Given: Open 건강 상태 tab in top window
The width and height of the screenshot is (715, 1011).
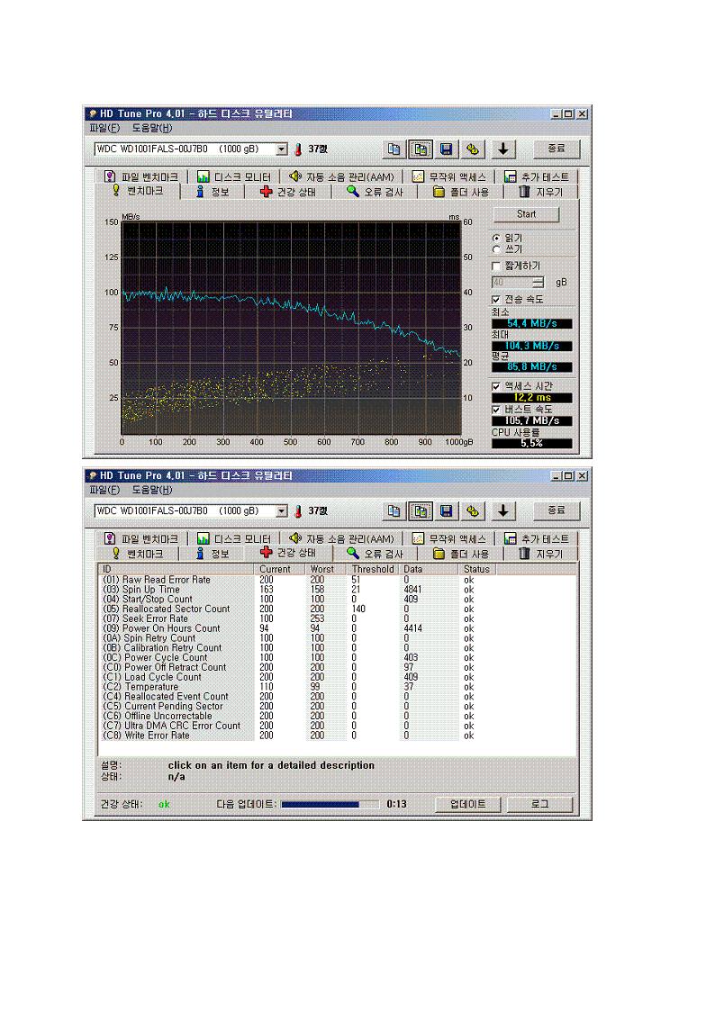Looking at the screenshot, I should tap(288, 192).
